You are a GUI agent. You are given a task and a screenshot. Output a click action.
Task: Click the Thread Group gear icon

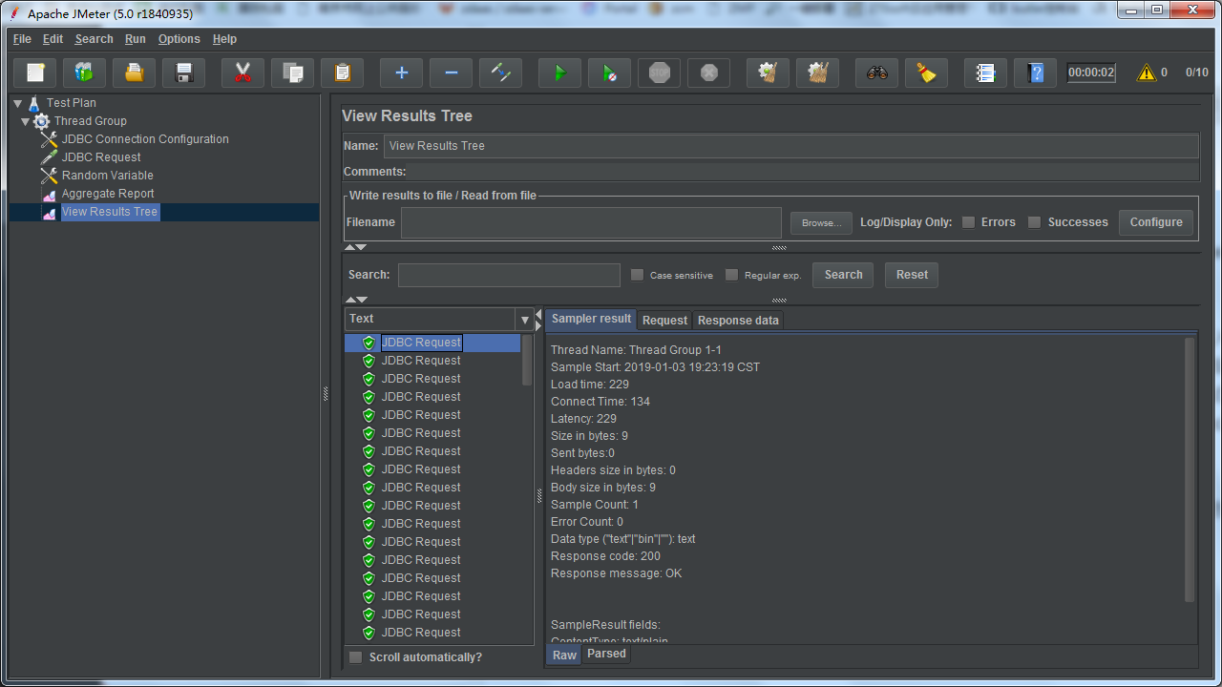pyautogui.click(x=42, y=121)
